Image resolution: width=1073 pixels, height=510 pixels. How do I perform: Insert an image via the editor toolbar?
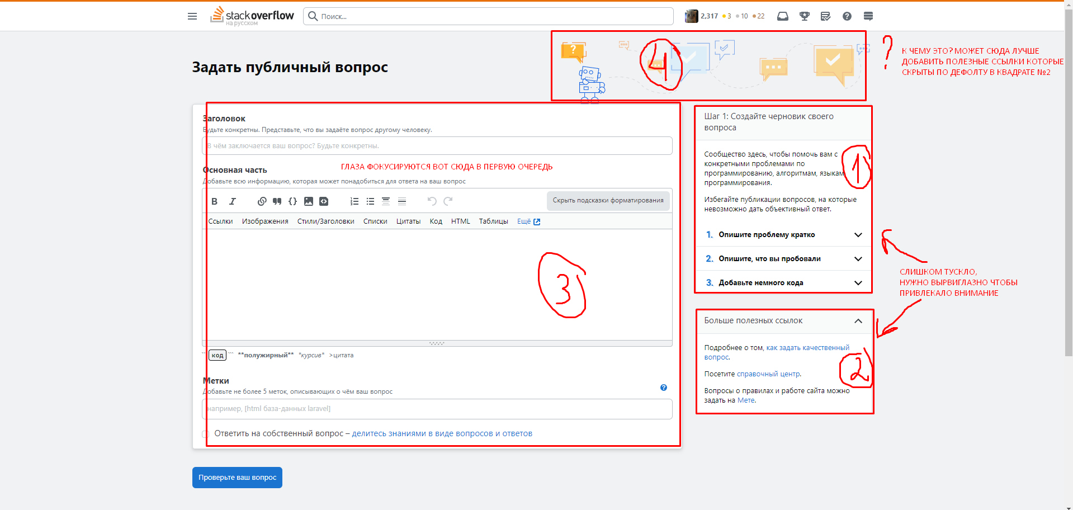click(x=309, y=201)
